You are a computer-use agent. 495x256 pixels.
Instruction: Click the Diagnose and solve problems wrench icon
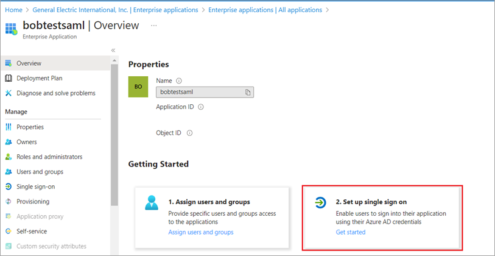click(9, 93)
